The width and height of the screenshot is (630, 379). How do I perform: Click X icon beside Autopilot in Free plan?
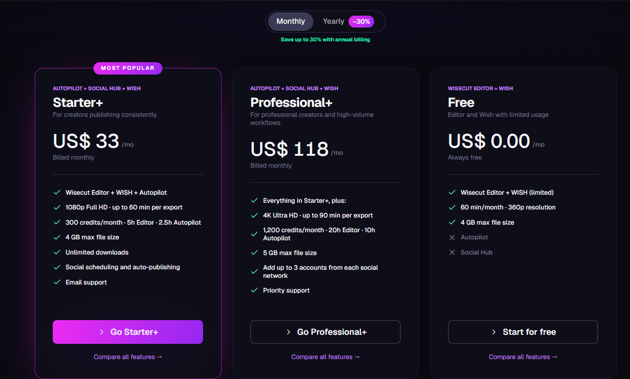pos(452,237)
